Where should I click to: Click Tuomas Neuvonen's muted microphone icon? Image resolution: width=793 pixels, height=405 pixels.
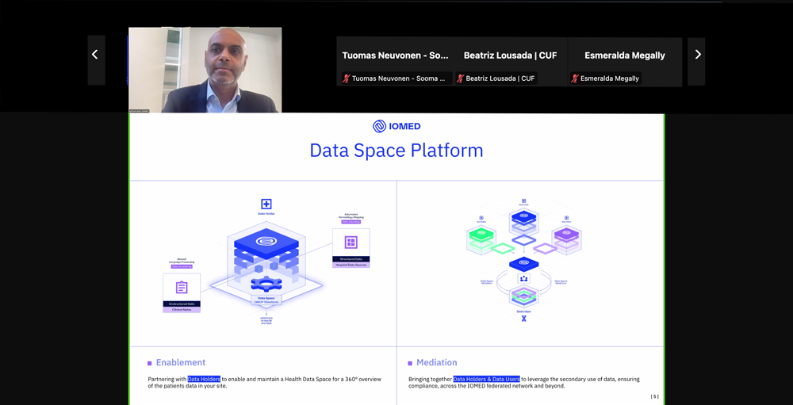point(346,78)
